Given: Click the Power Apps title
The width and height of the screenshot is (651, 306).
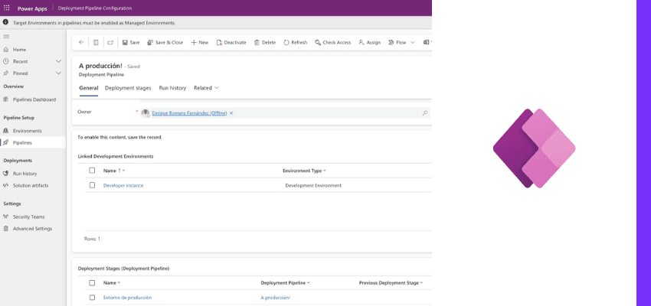Looking at the screenshot, I should tap(32, 8).
